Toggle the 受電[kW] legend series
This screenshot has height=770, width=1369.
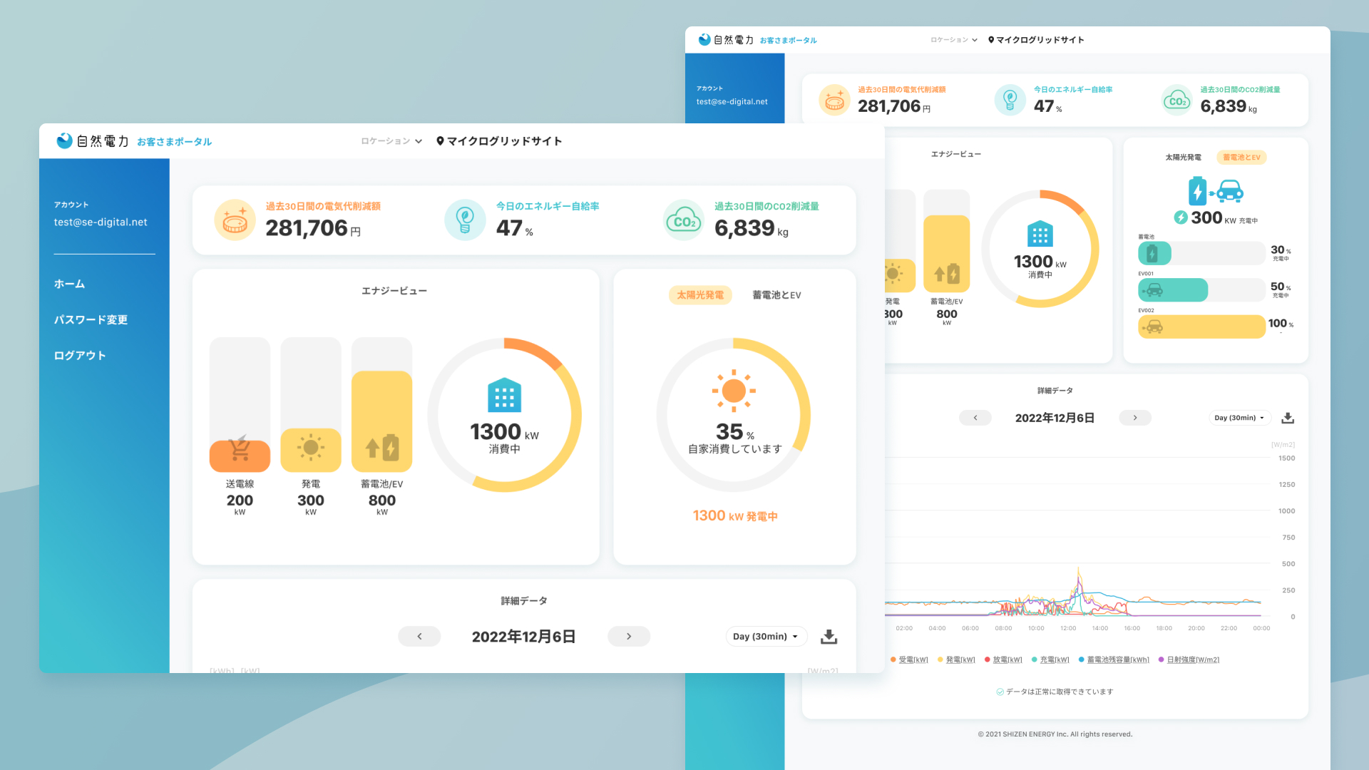(913, 659)
